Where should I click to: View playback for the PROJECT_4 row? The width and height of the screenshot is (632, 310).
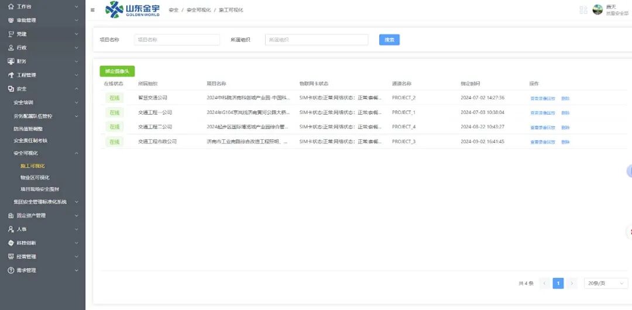click(542, 128)
